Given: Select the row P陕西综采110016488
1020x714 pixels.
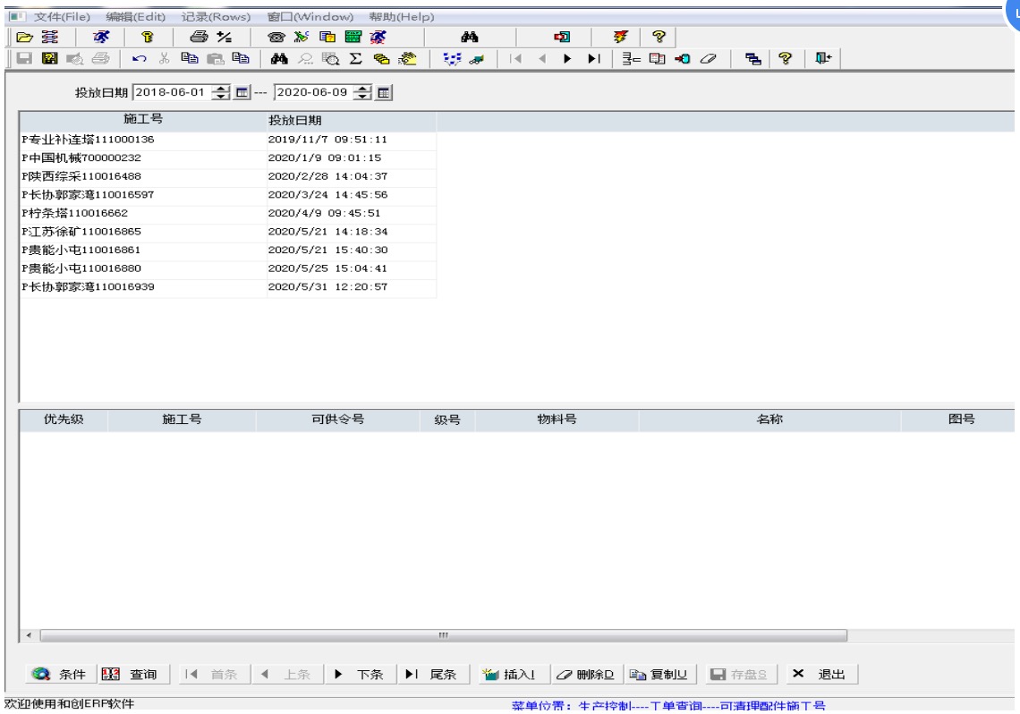Looking at the screenshot, I should (x=227, y=176).
